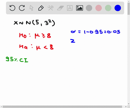Insert an image with the picture icon
The height and width of the screenshot is (108, 130).
[x=80, y=8]
